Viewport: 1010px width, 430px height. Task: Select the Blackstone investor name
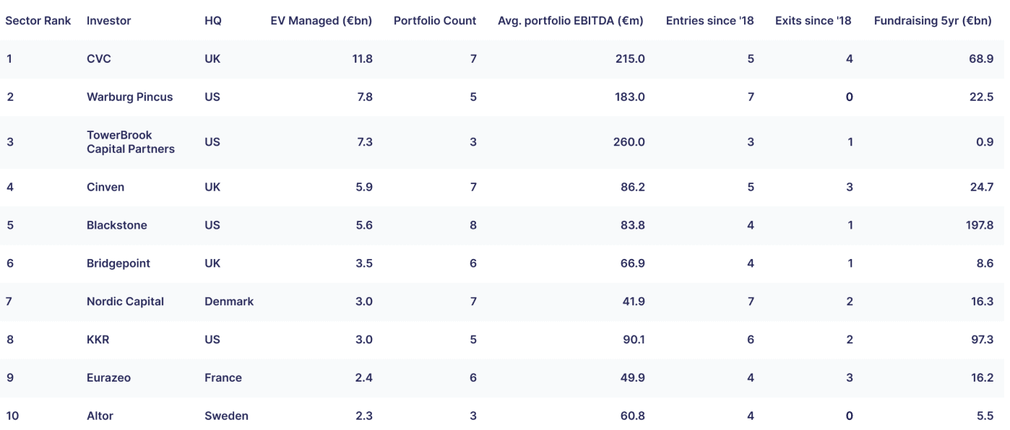pyautogui.click(x=117, y=225)
